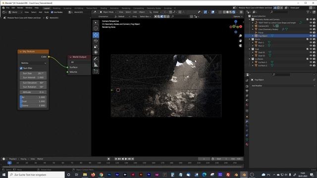
Task: Open Photoshop from the Windows taskbar
Action: point(109,175)
